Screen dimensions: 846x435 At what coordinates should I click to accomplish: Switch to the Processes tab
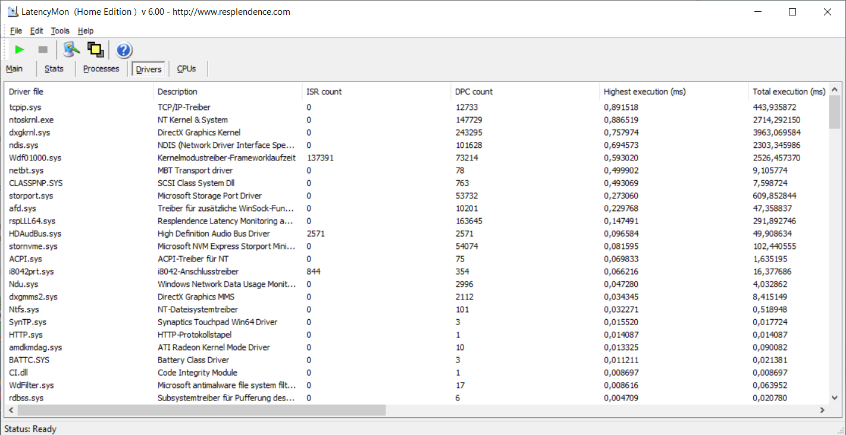point(101,69)
